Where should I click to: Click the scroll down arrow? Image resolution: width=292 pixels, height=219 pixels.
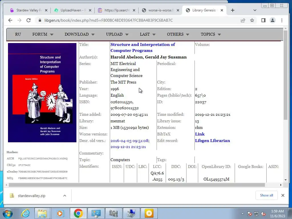tap(286, 180)
